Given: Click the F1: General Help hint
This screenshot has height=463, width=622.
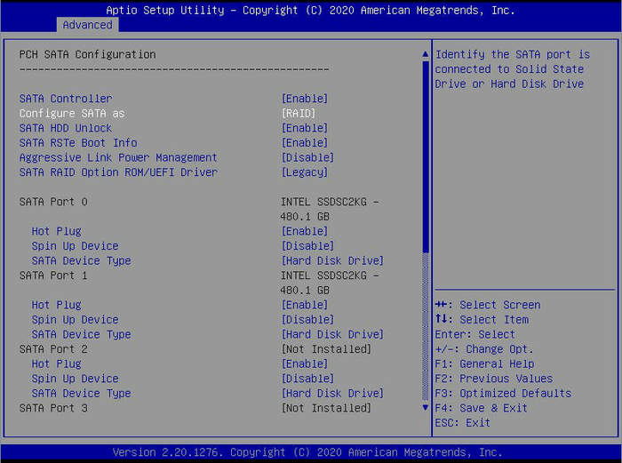Looking at the screenshot, I should click(483, 363).
